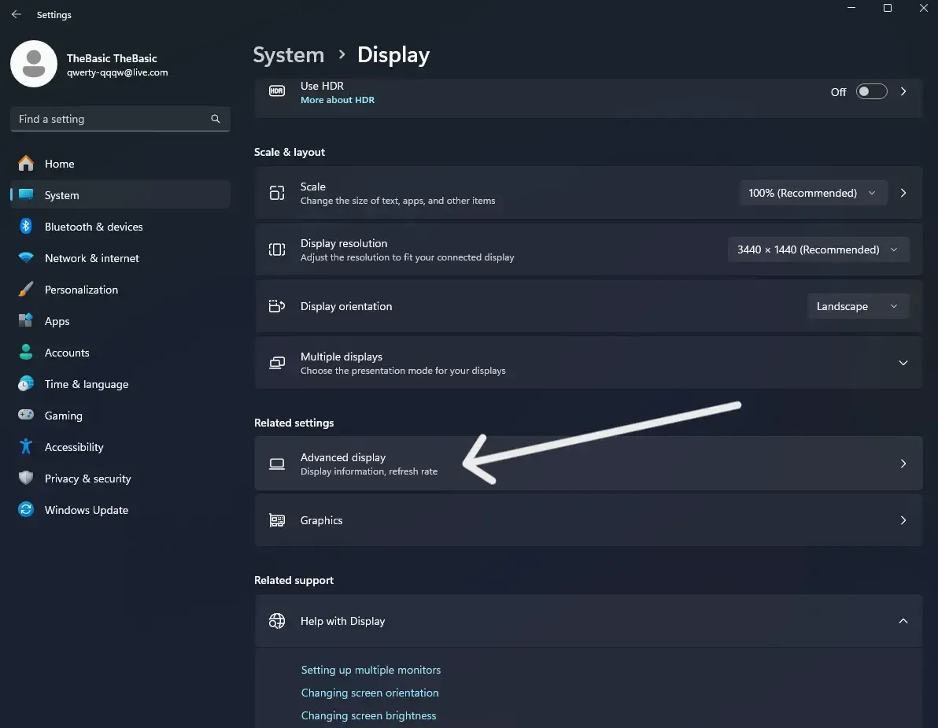
Task: Click the Gaming controller icon
Action: [26, 415]
